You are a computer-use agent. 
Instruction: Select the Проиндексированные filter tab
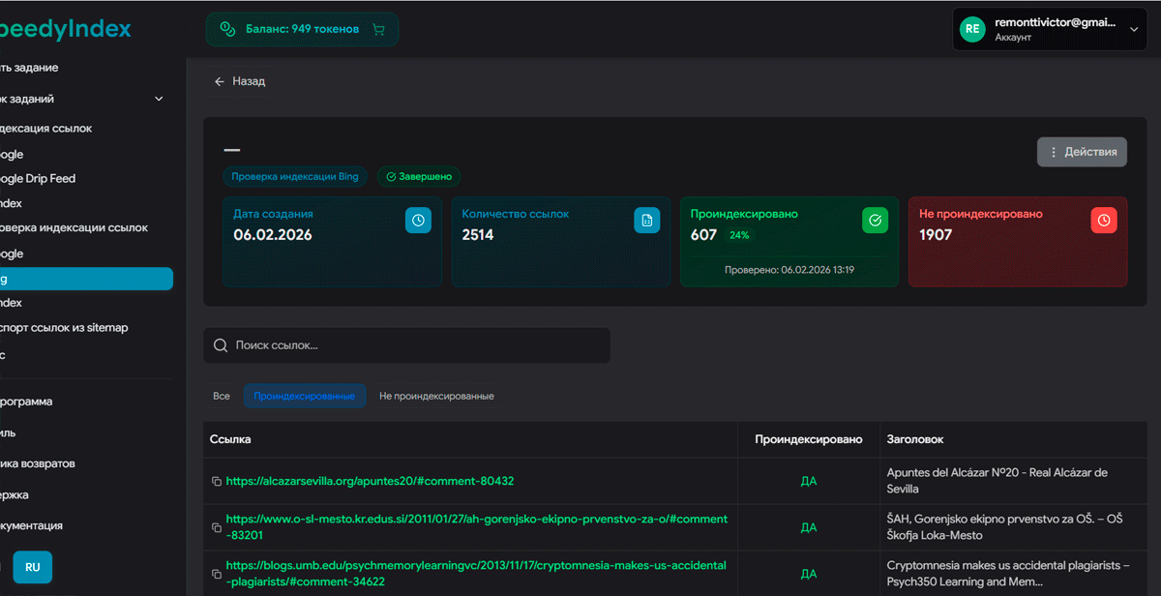(x=304, y=396)
